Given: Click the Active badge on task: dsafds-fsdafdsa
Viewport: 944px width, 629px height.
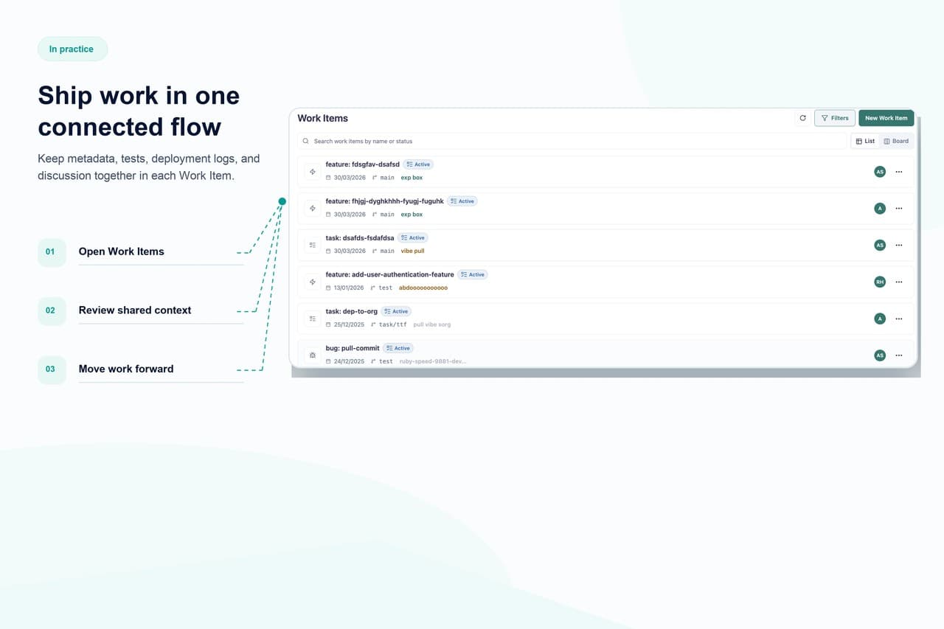Looking at the screenshot, I should point(413,237).
